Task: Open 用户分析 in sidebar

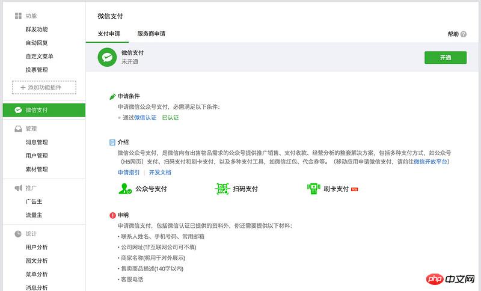Action: [37, 247]
